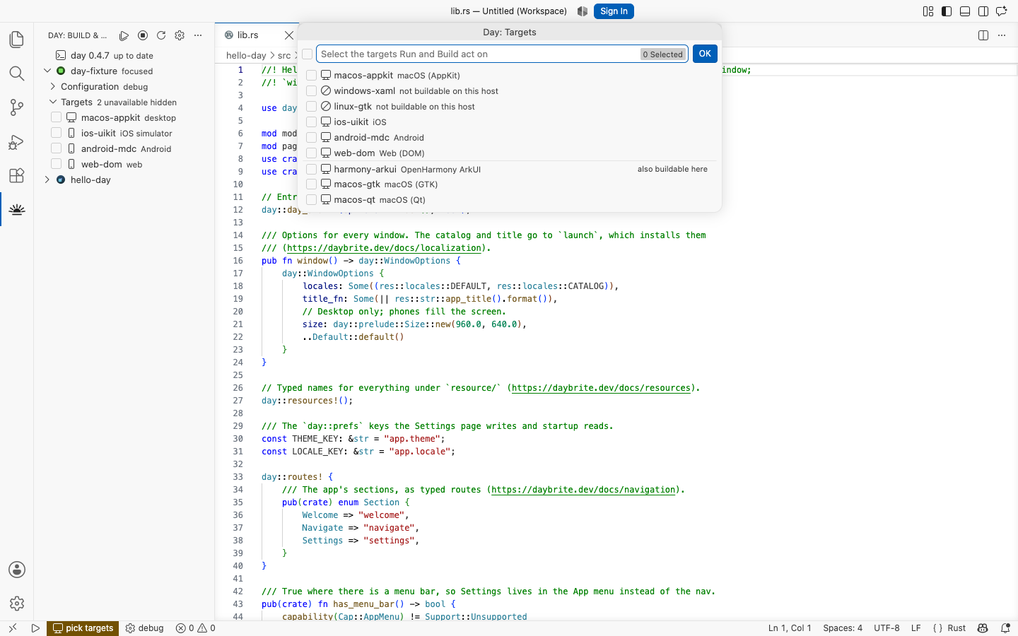Click the split editor right icon
This screenshot has height=636, width=1018.
(983, 35)
